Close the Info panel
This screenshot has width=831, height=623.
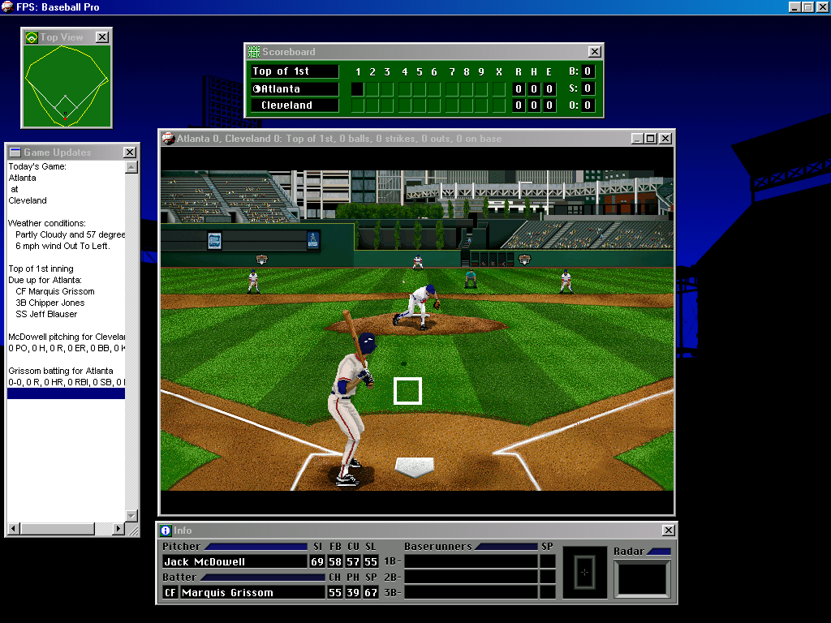coord(669,531)
